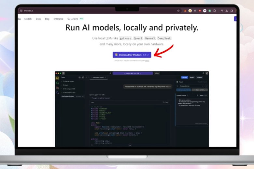Expand the Thought for a brief moment section
This screenshot has width=254, height=169.
(100, 98)
